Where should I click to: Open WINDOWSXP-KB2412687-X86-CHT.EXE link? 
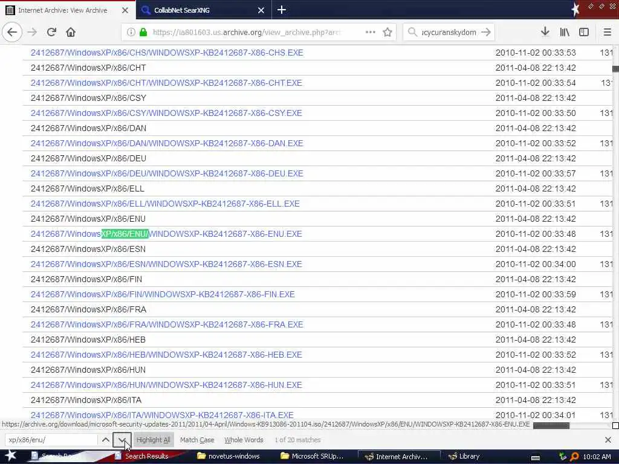pyautogui.click(x=166, y=83)
